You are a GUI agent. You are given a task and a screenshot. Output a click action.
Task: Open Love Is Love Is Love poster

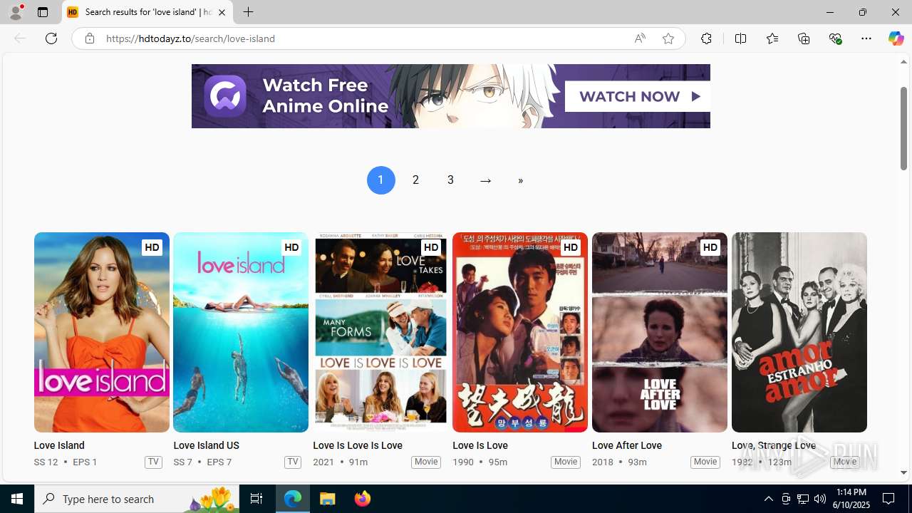click(x=380, y=332)
